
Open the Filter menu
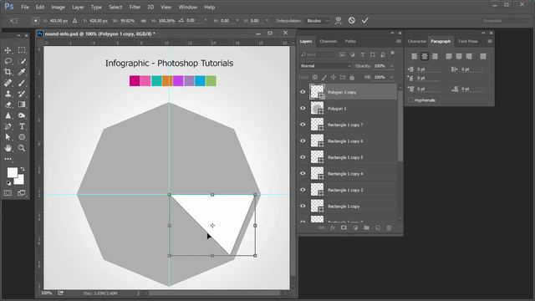click(x=135, y=7)
